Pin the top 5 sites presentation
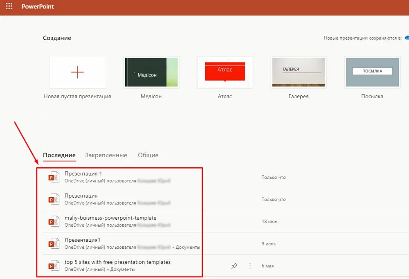The height and width of the screenshot is (279, 409). 234,265
